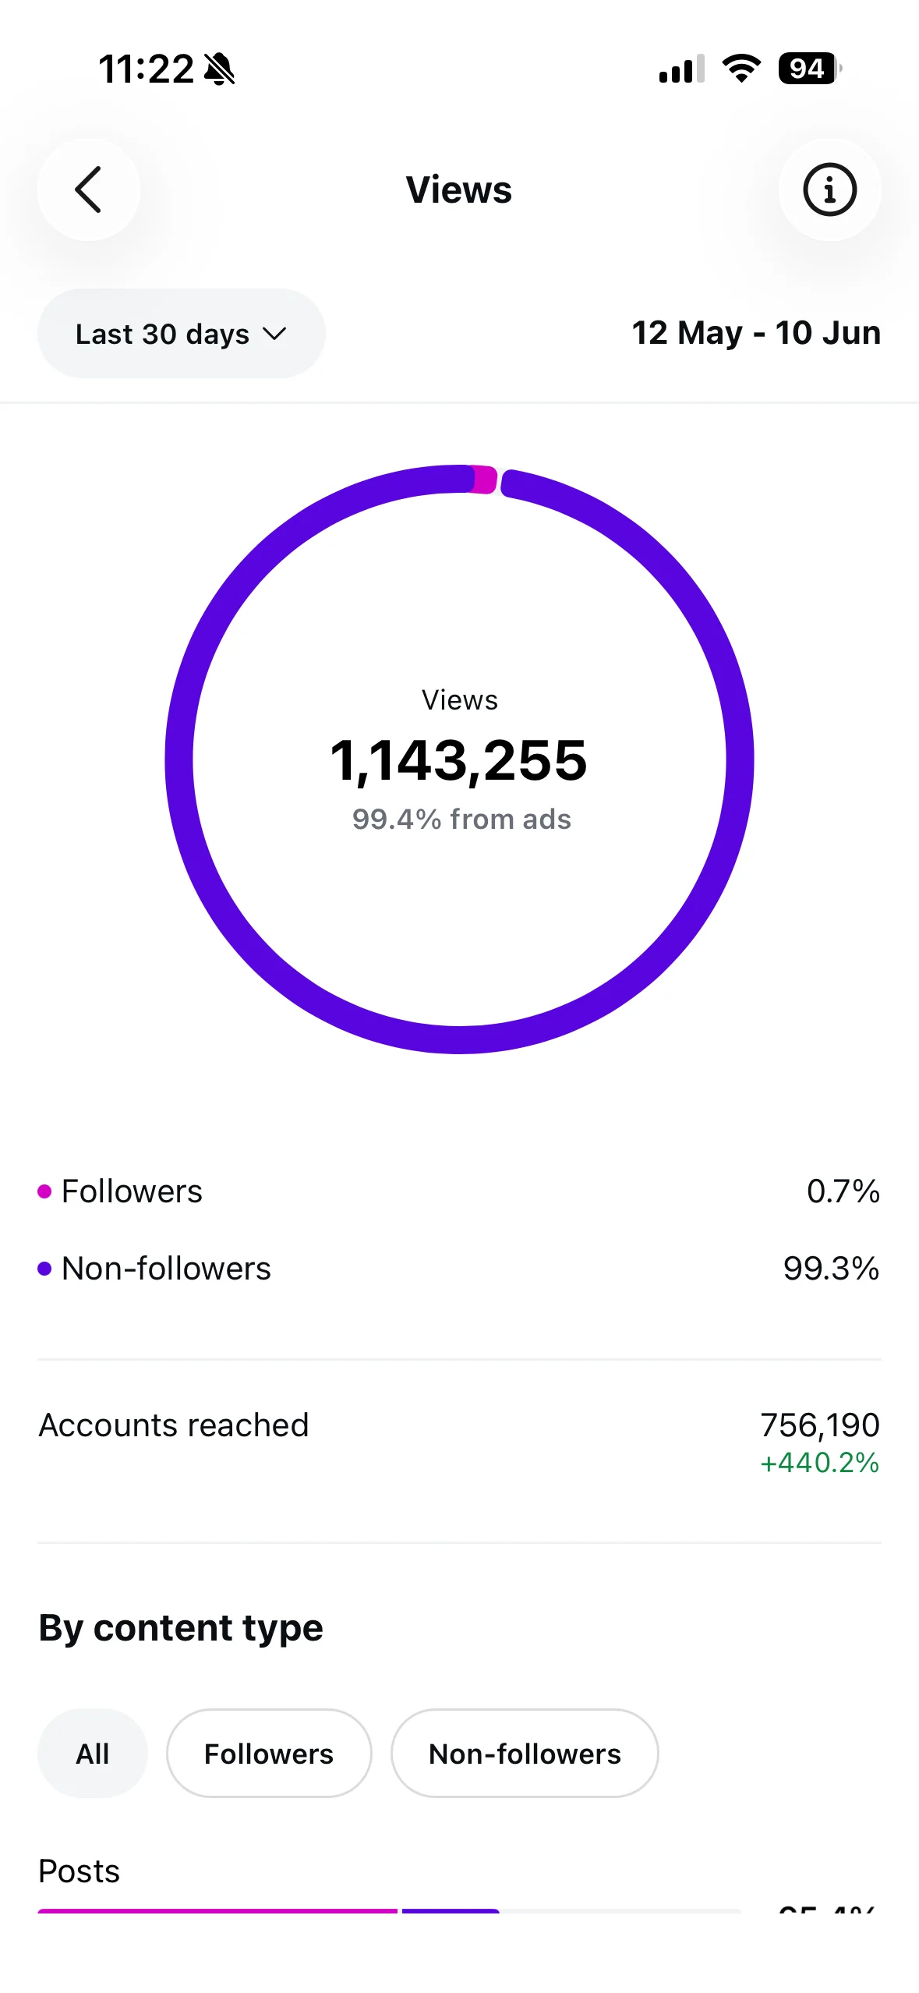The height and width of the screenshot is (1993, 919).
Task: Open the Last 30 days dropdown
Action: [x=182, y=334]
